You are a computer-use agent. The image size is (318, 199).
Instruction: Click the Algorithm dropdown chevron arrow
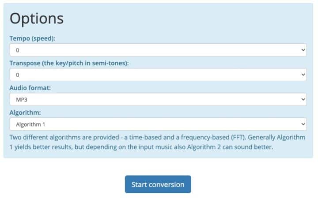(303, 124)
